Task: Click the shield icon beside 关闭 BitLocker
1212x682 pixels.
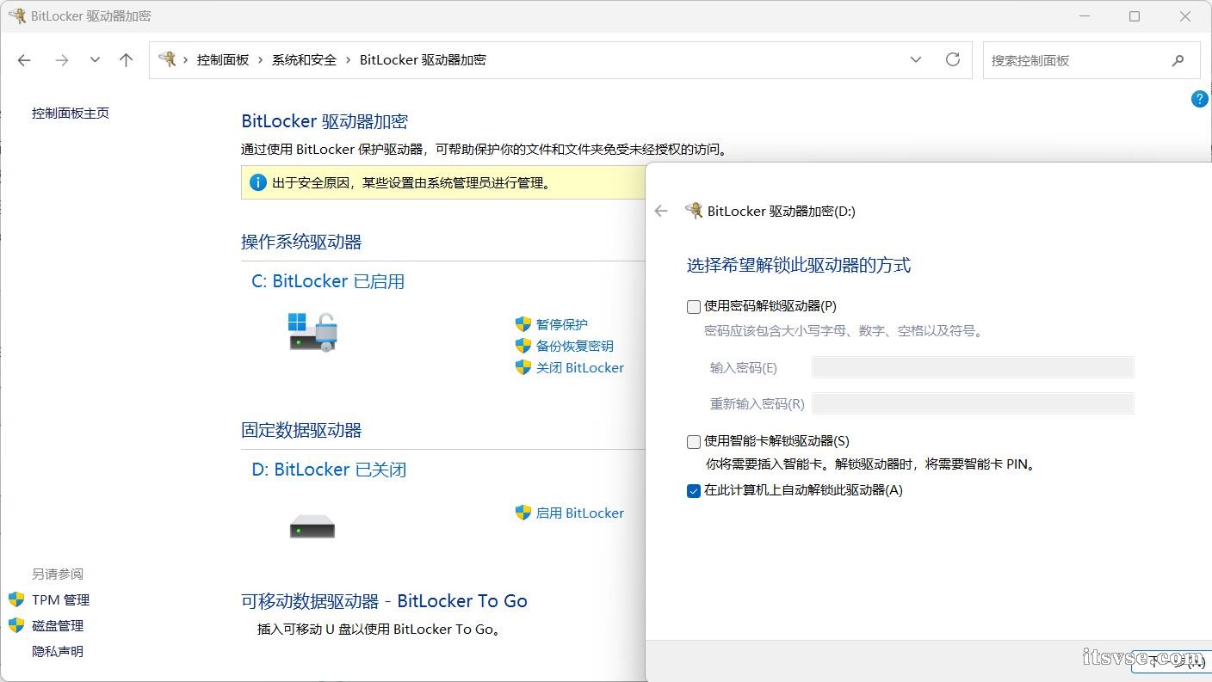Action: (523, 367)
